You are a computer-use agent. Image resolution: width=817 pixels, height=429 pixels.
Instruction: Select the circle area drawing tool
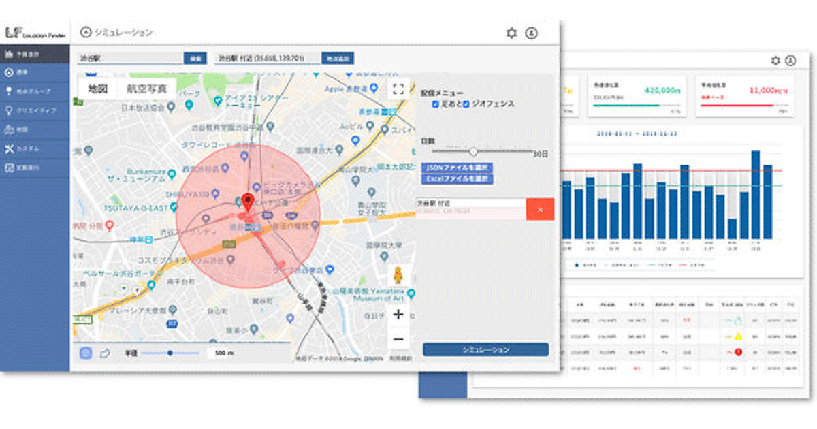tap(86, 353)
